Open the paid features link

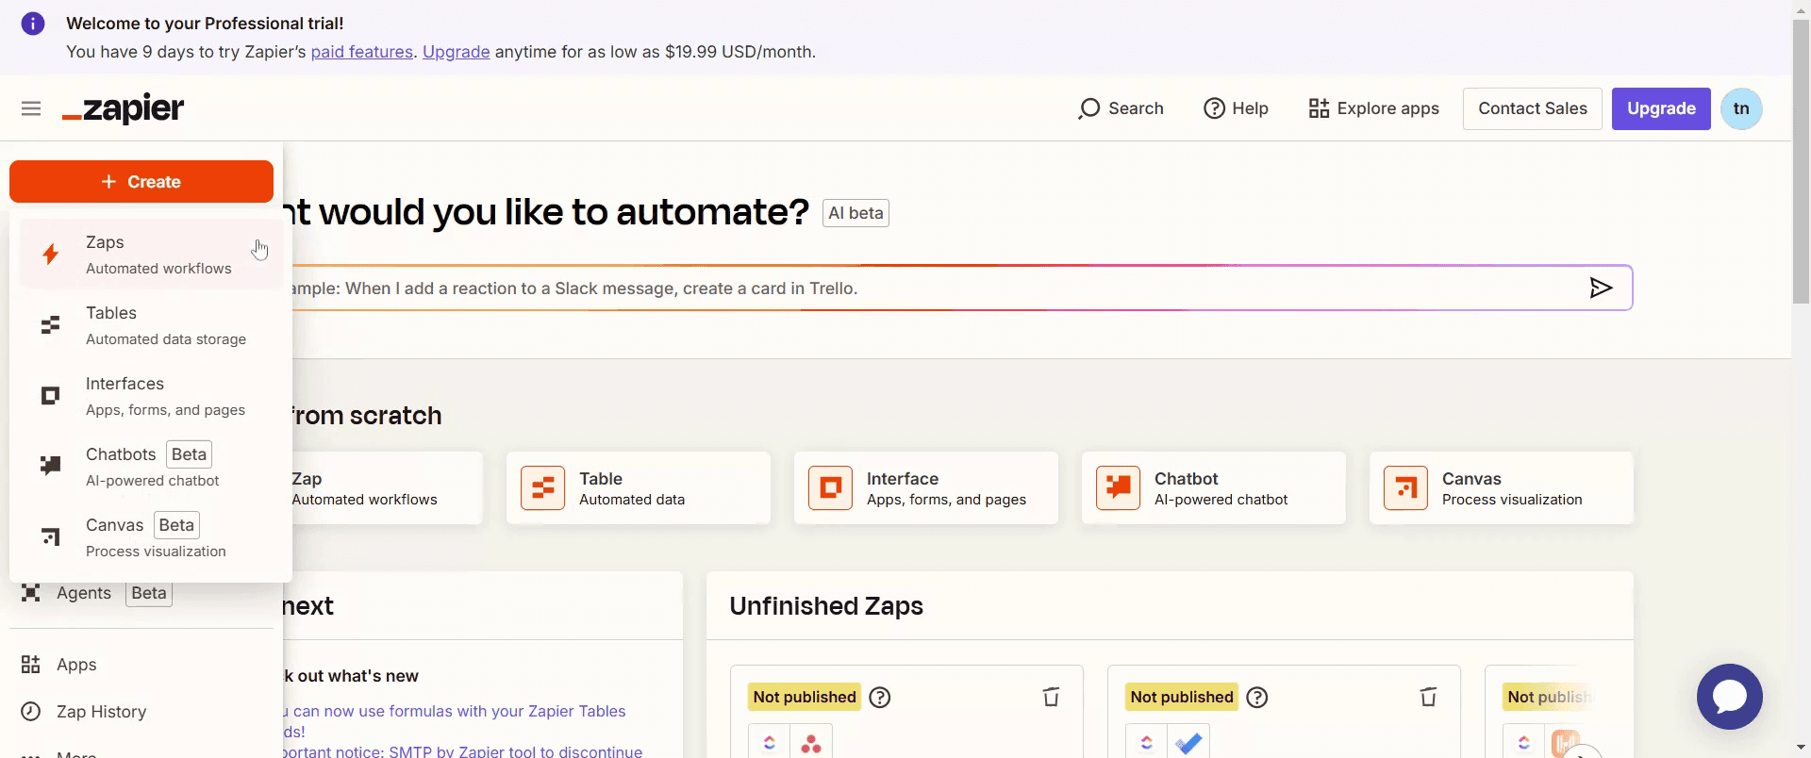tap(362, 52)
